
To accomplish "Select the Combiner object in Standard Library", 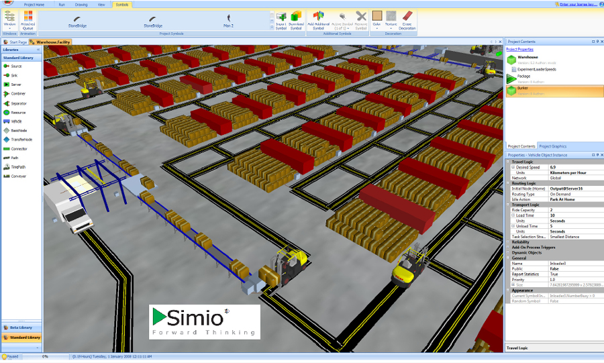I will click(18, 94).
